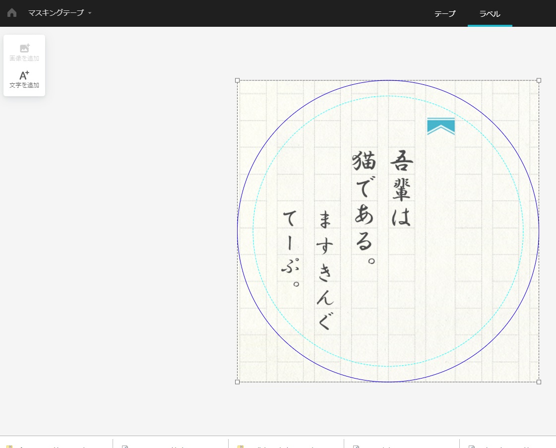This screenshot has width=556, height=448.
Task: Click the bottom-right resize handle
Action: (x=539, y=382)
